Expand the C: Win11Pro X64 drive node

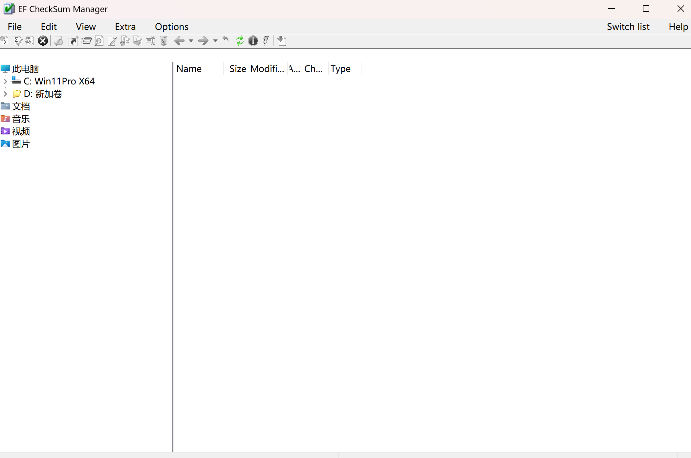coord(5,81)
